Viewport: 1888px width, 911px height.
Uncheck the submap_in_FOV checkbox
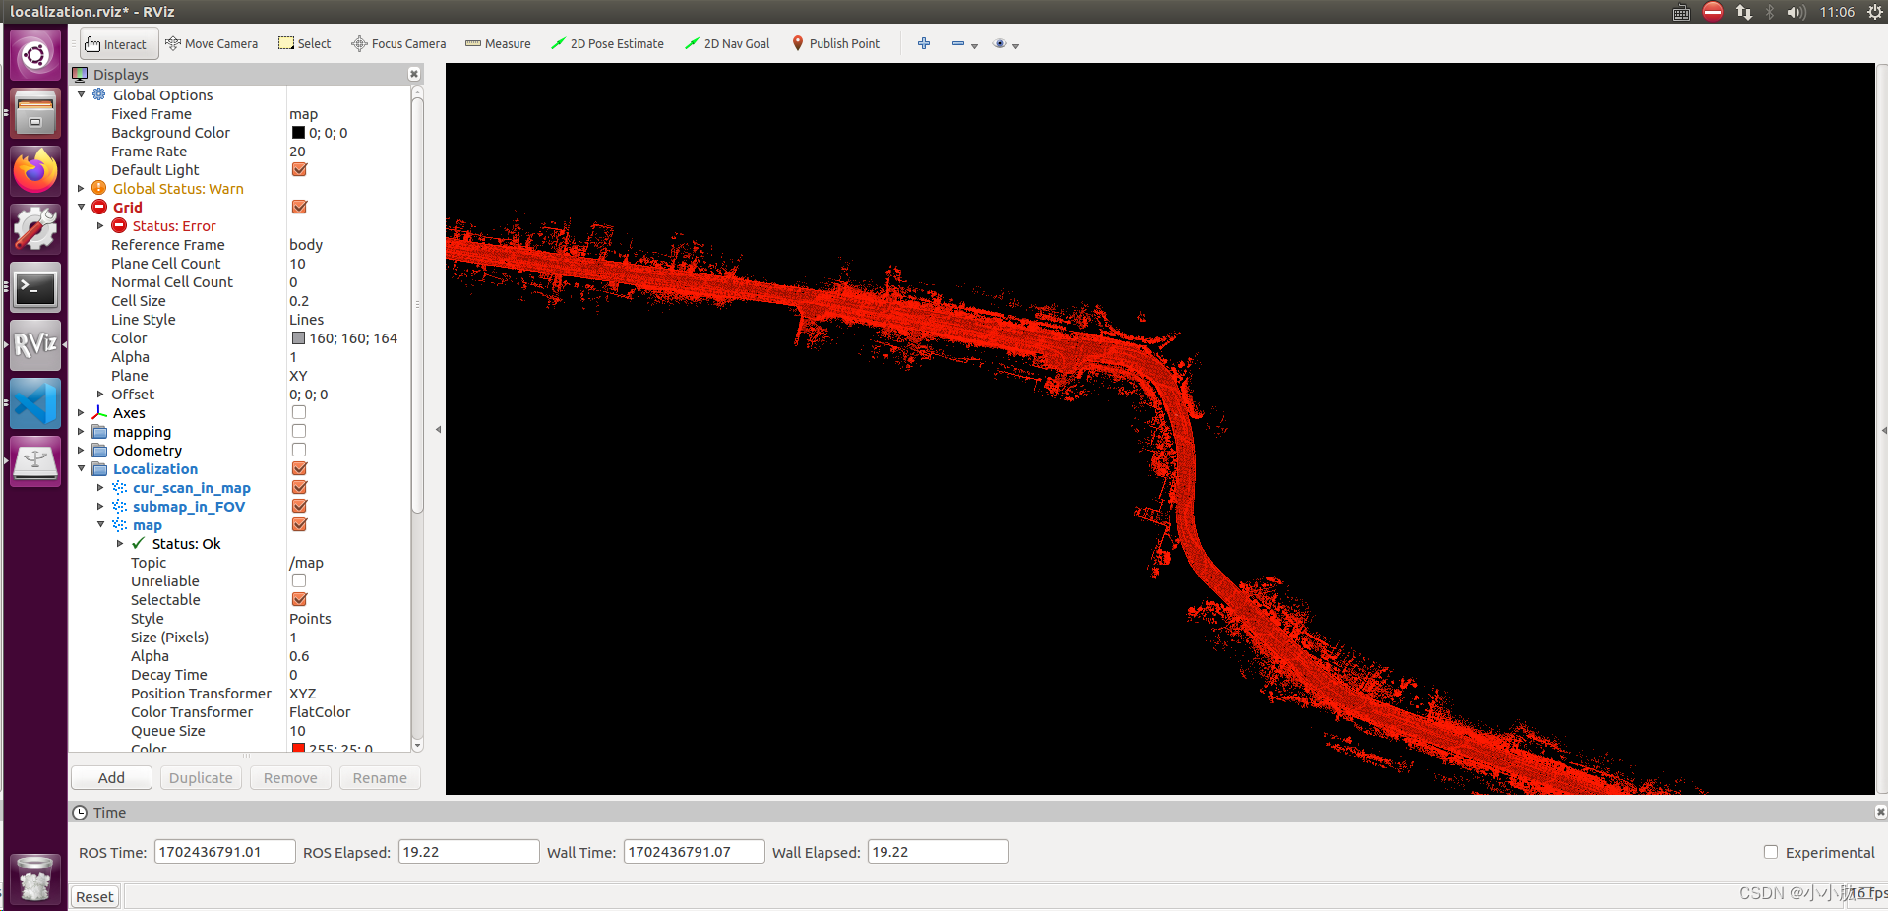pos(299,506)
